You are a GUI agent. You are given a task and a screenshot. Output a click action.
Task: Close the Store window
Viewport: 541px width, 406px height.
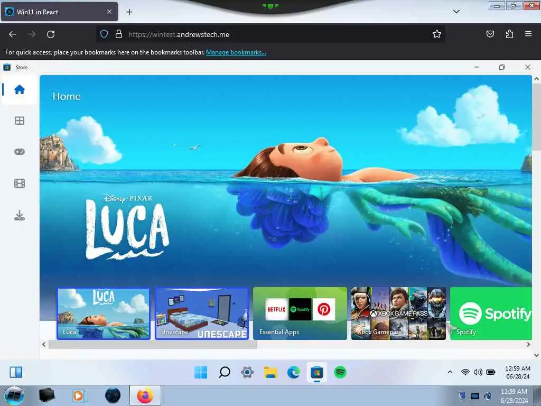[x=528, y=67]
